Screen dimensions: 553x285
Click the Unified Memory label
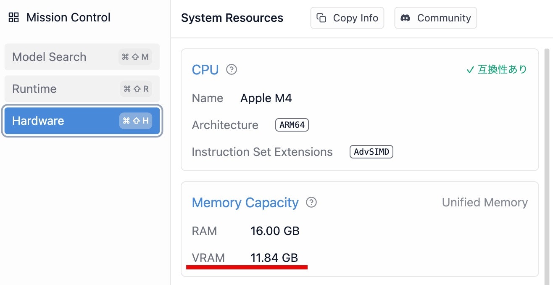click(x=485, y=203)
